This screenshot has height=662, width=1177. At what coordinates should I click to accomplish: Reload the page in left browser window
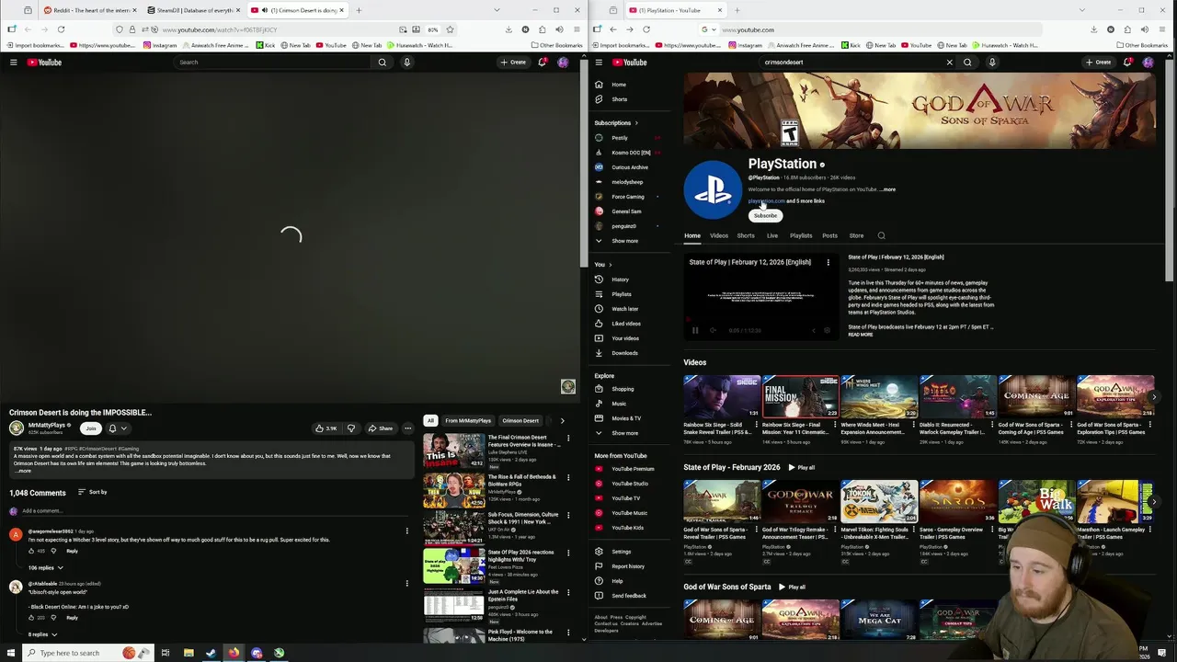pyautogui.click(x=61, y=29)
